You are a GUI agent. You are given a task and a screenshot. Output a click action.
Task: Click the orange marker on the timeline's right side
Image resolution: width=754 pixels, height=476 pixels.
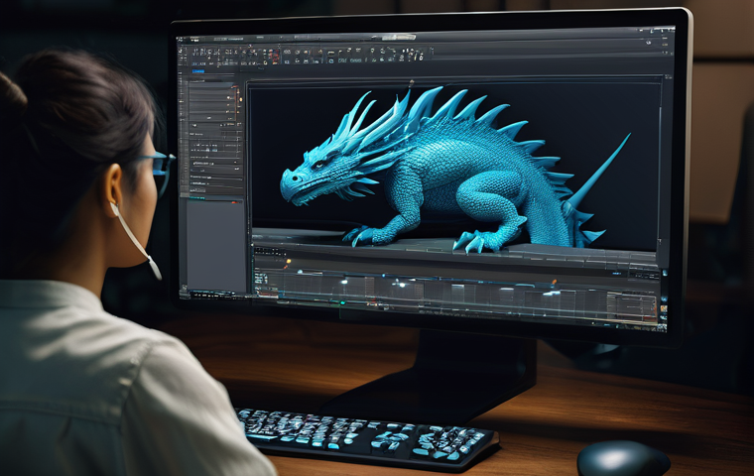tap(554, 282)
